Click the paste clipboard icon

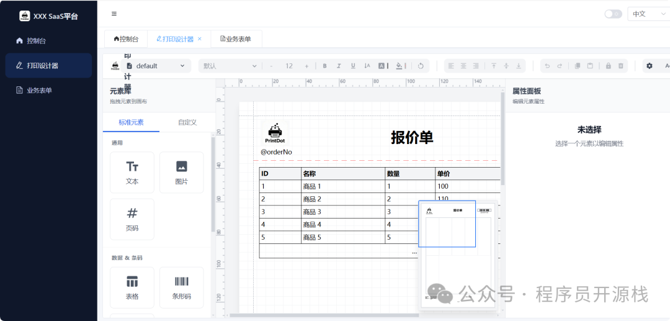[590, 66]
